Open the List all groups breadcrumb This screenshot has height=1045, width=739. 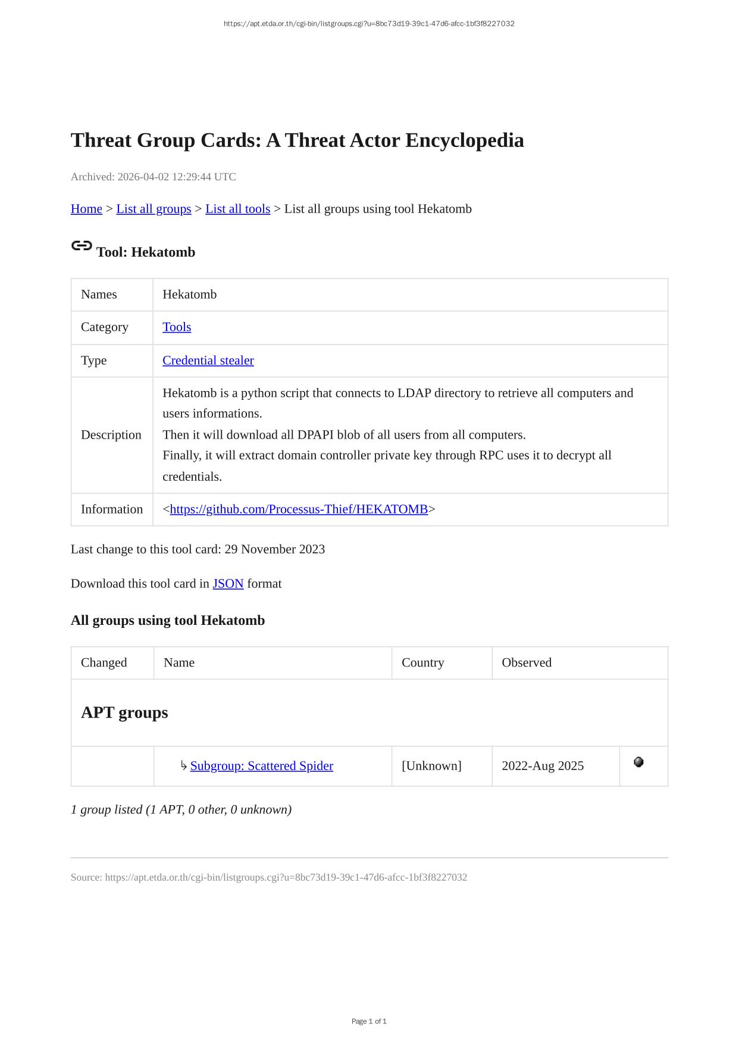(x=154, y=209)
